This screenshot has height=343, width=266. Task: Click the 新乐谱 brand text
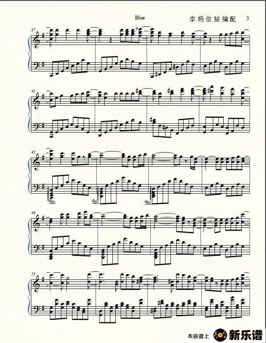tap(245, 335)
